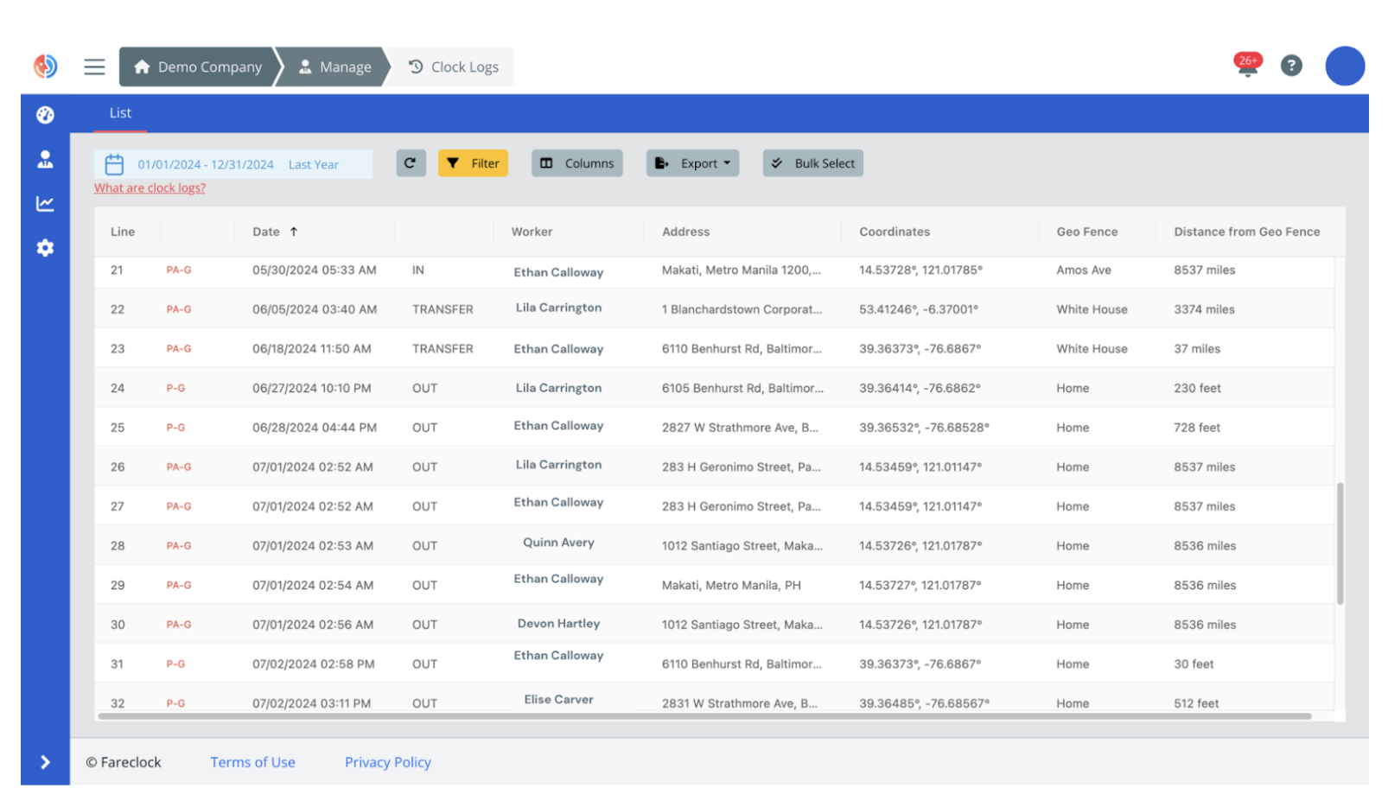Viewport: 1388px width, 807px height.
Task: Toggle the Filter panel
Action: (473, 163)
